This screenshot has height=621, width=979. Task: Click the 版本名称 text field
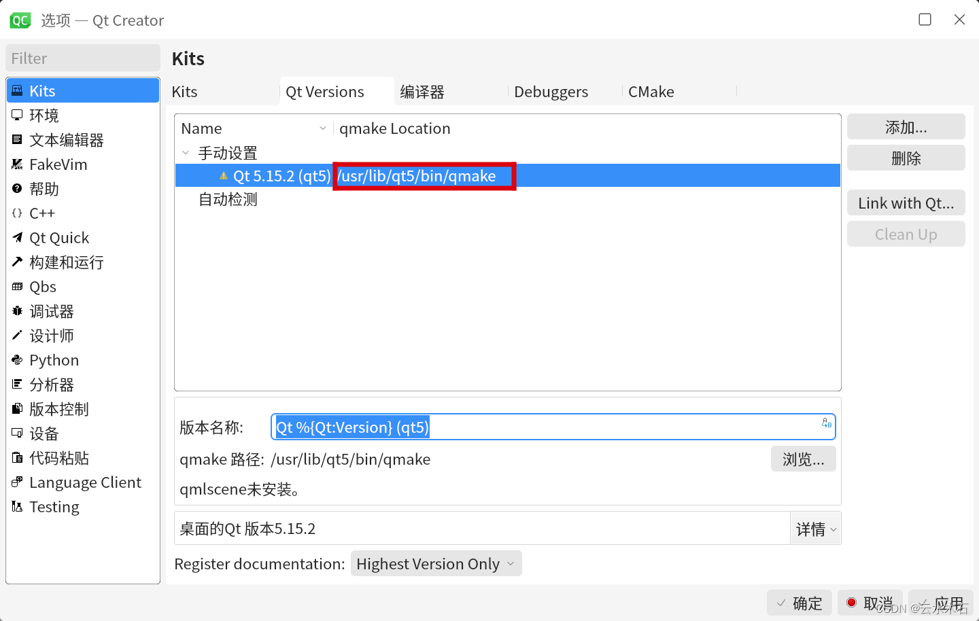click(x=553, y=427)
